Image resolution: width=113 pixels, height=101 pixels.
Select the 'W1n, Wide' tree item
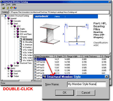coord(28,50)
